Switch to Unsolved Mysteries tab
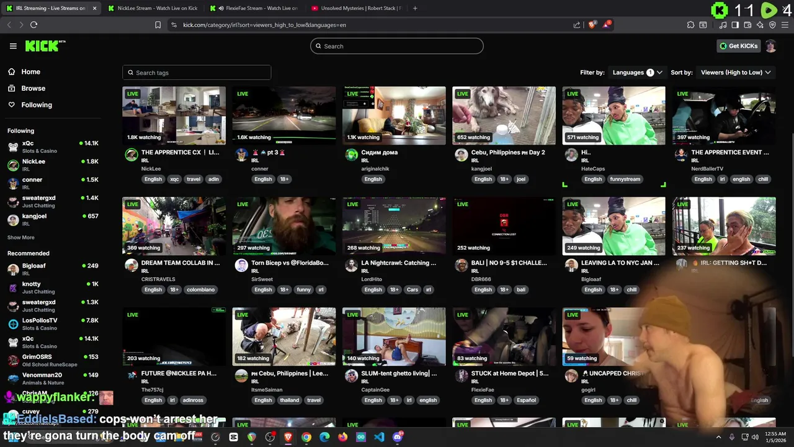Viewport: 794px width, 447px height. point(357,8)
